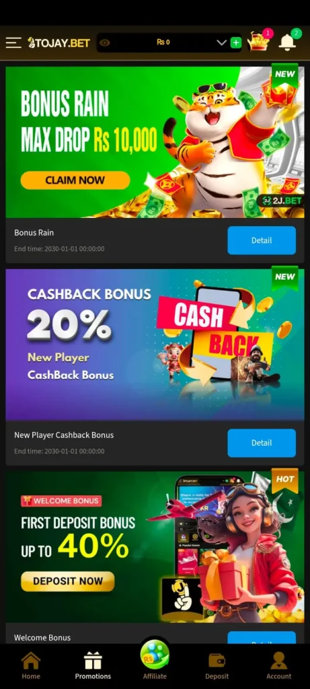Image resolution: width=310 pixels, height=689 pixels.
Task: Open the Deposit wallet tab
Action: tap(217, 666)
